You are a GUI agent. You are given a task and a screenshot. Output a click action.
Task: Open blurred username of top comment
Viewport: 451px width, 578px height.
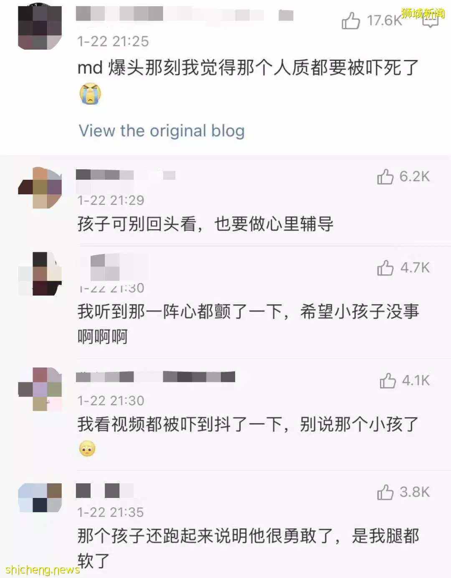tap(184, 15)
